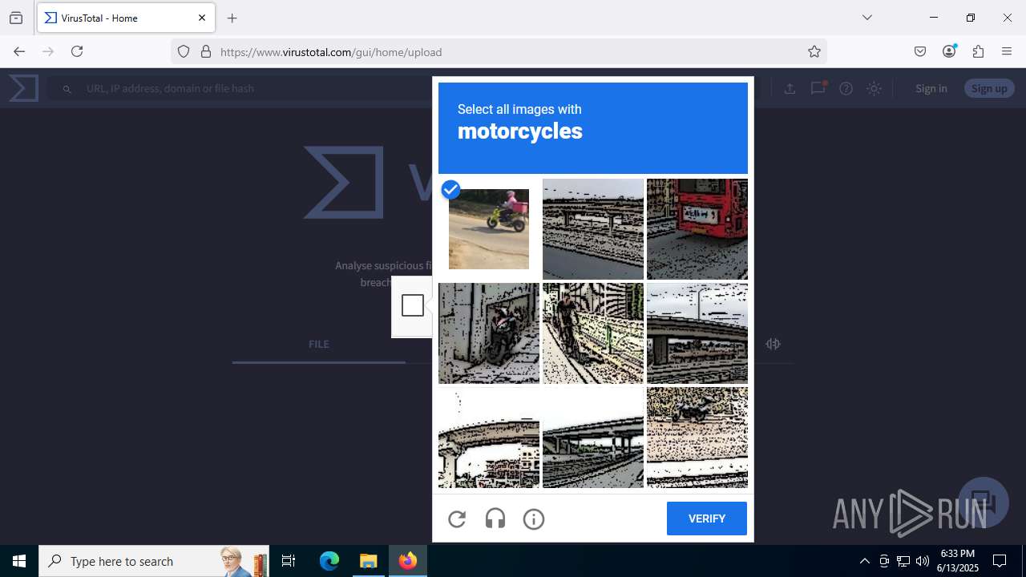Open the chat support bubble

(x=984, y=502)
